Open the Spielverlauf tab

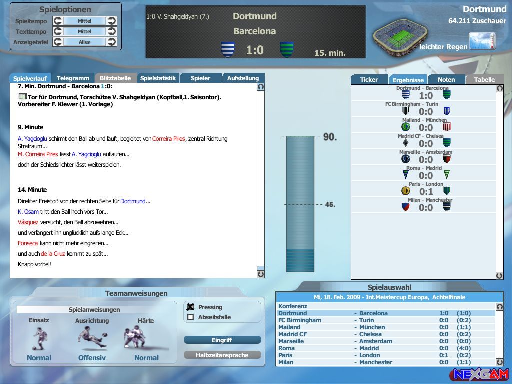[x=30, y=78]
